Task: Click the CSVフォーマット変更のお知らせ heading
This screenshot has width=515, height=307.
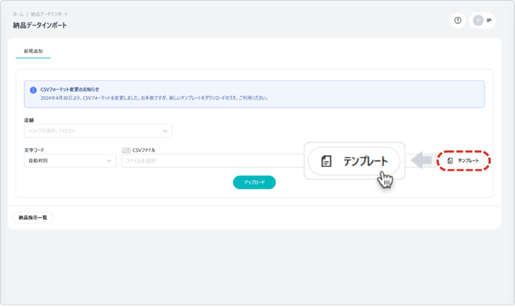Action: 70,89
